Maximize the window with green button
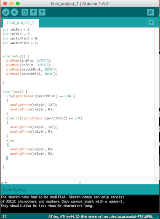160x219 pixels. point(18,4)
